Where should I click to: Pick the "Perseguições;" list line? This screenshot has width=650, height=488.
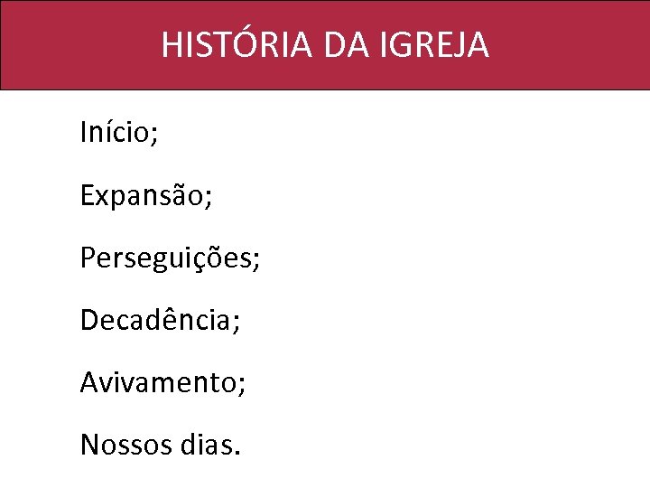(x=170, y=258)
